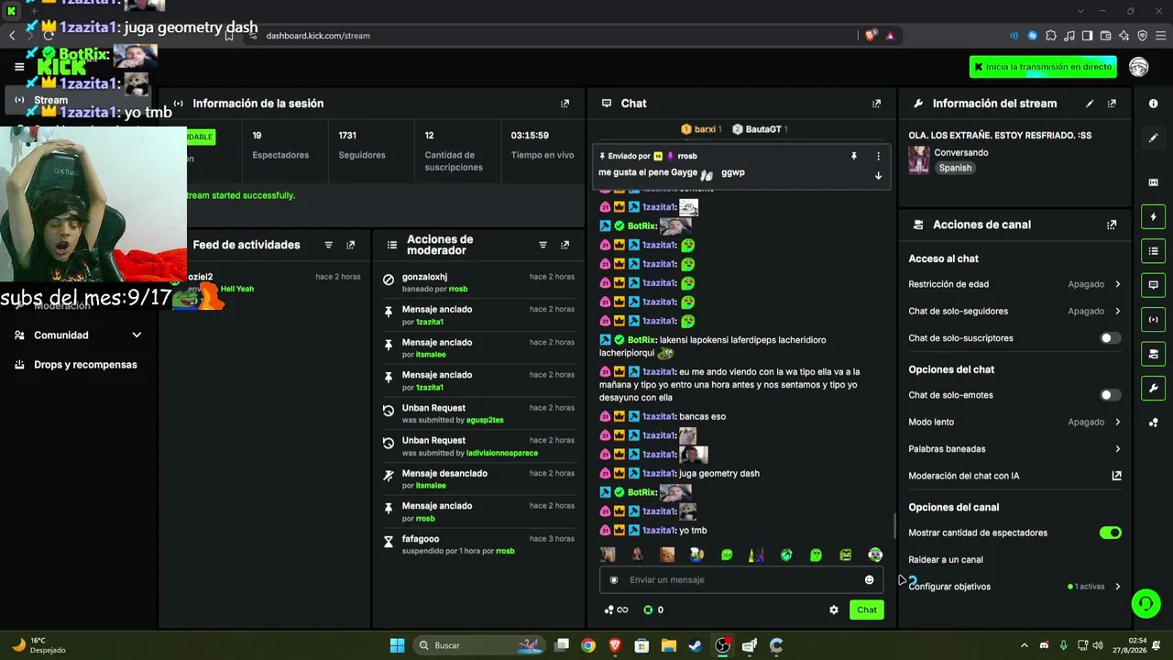The width and height of the screenshot is (1173, 660).
Task: Toggle the list panel icon in right sidebar
Action: click(1153, 251)
